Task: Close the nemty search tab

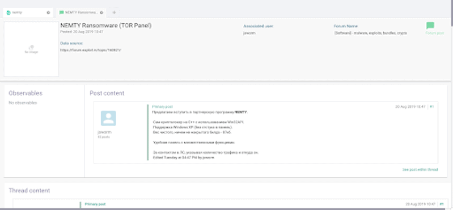Action: click(48, 12)
